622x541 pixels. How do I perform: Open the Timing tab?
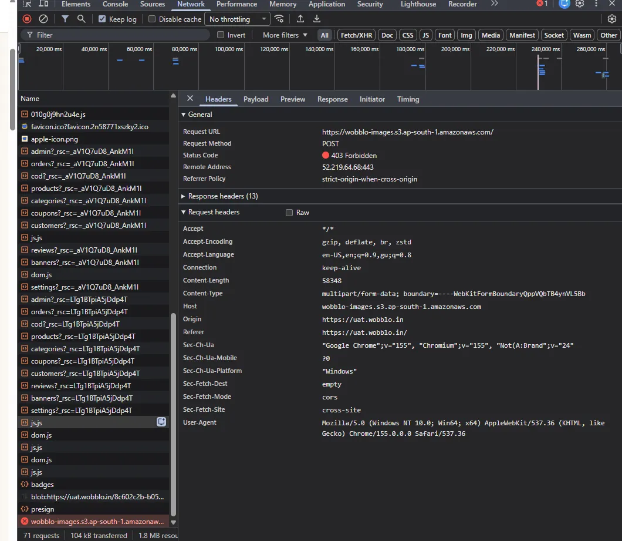(408, 99)
